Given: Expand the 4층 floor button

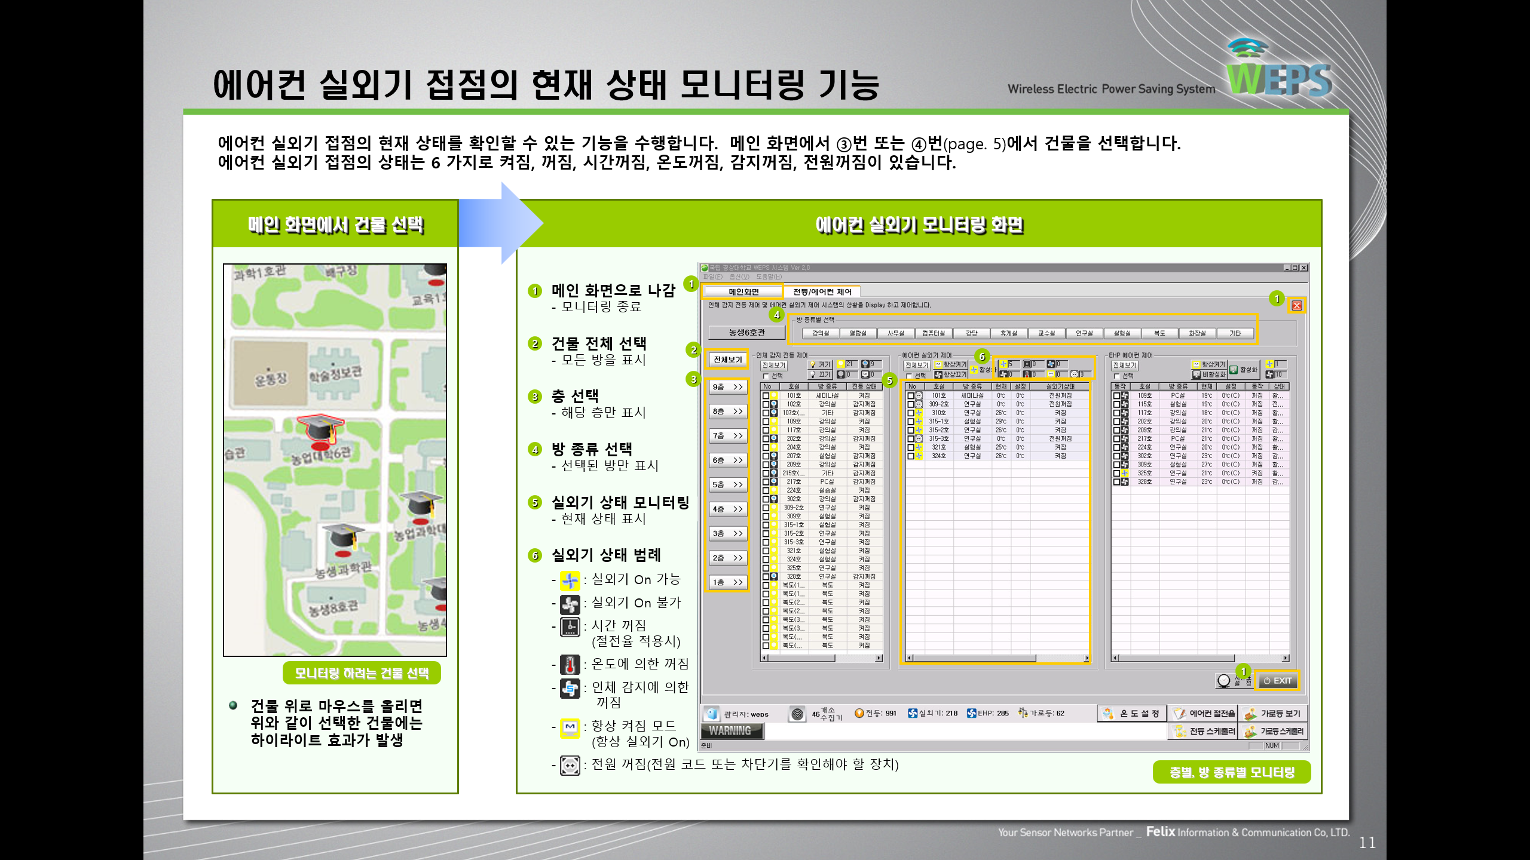Looking at the screenshot, I should pyautogui.click(x=728, y=509).
